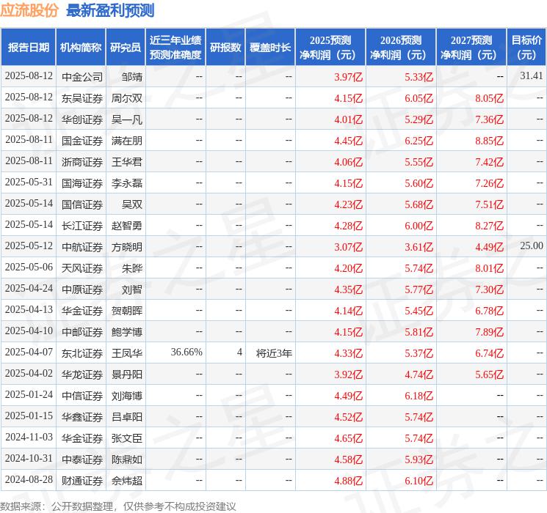Click analyst name 李永磊
Viewport: 547px width, 513px height.
tap(126, 183)
